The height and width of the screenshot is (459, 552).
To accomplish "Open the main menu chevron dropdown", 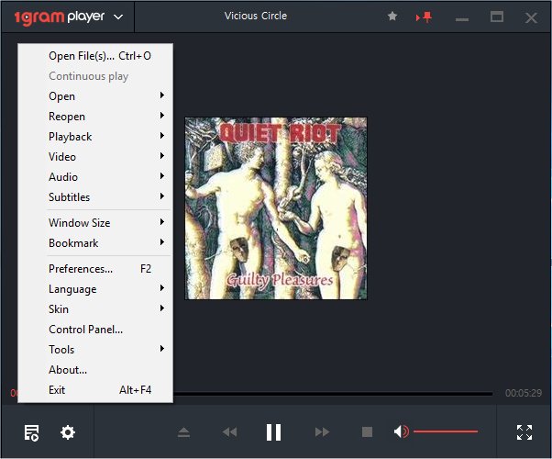I will point(118,17).
